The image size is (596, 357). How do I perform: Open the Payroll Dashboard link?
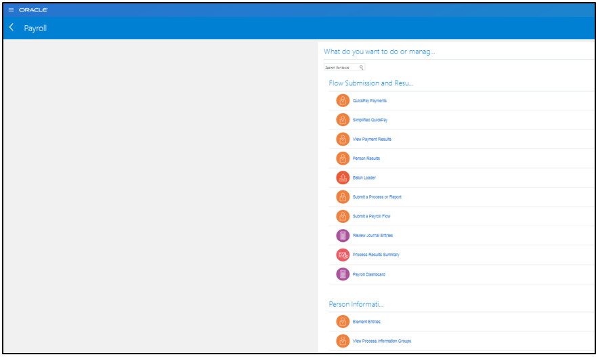(368, 274)
